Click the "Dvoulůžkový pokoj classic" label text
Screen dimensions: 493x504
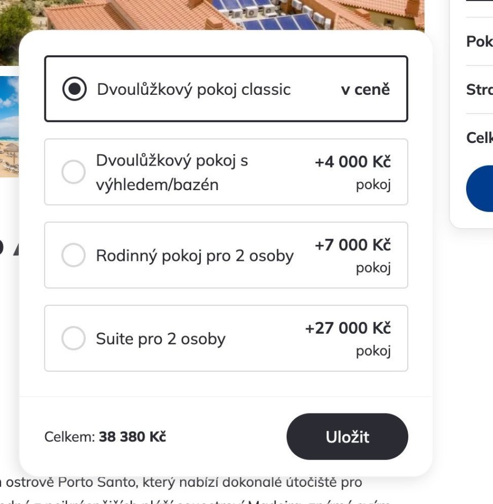click(x=193, y=89)
